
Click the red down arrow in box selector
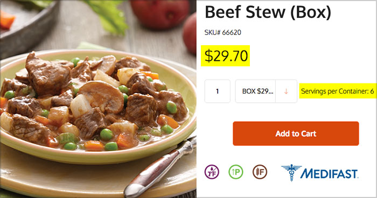[286, 91]
